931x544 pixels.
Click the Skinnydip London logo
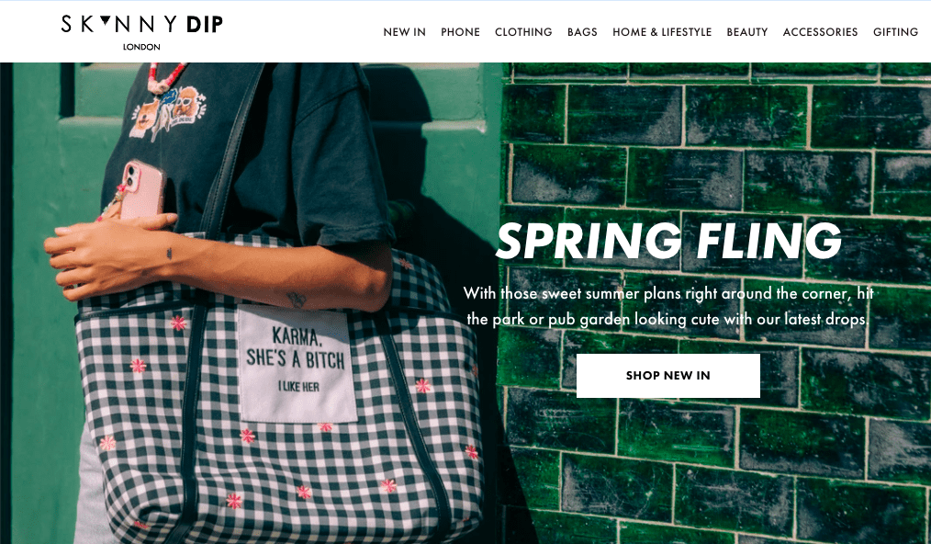(x=142, y=32)
